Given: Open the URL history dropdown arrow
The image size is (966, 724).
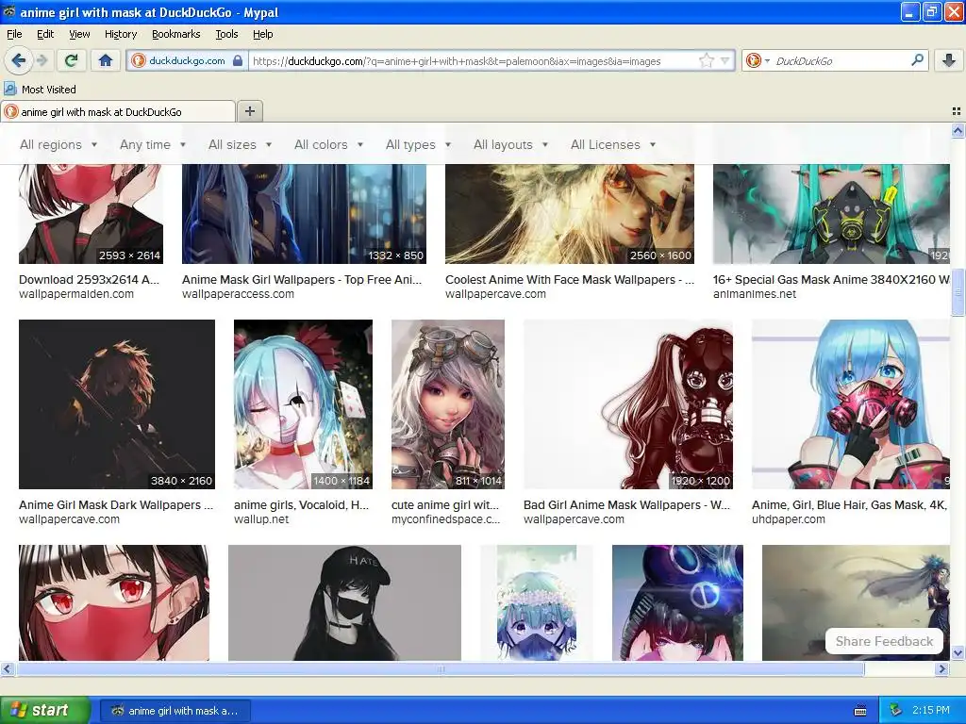Looking at the screenshot, I should [x=725, y=60].
